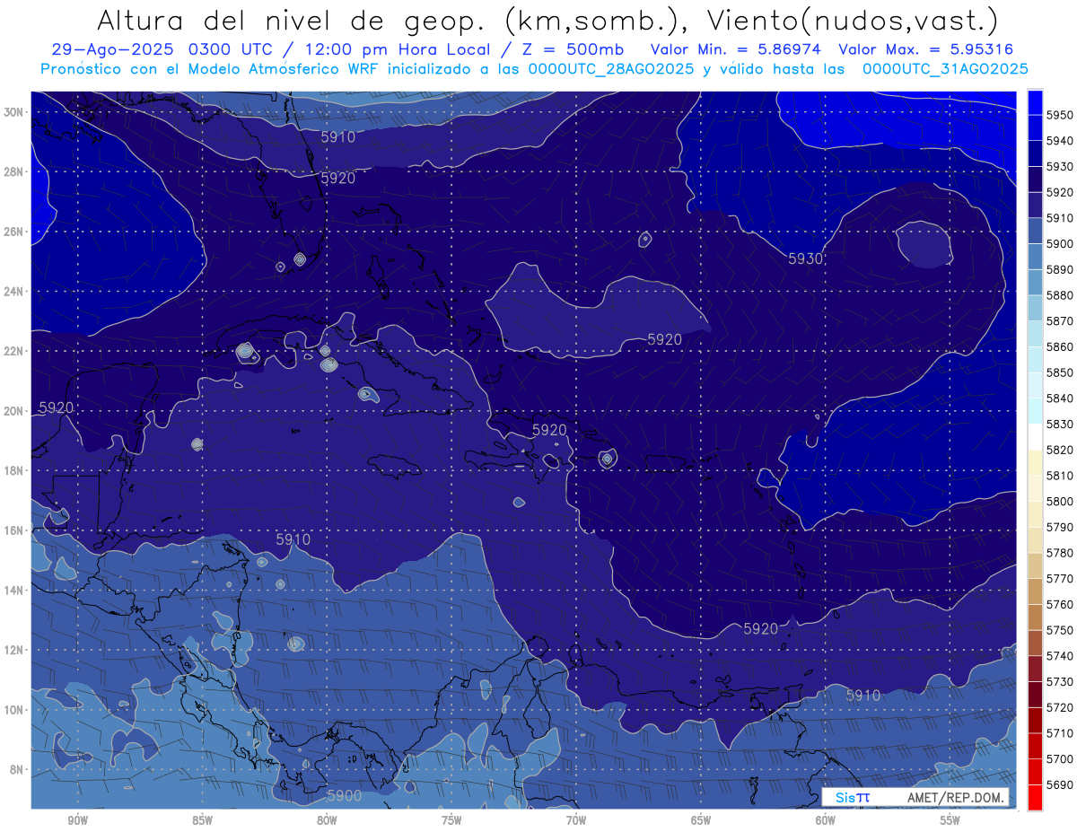Click the 5950 value on the color scale

pyautogui.click(x=1060, y=115)
